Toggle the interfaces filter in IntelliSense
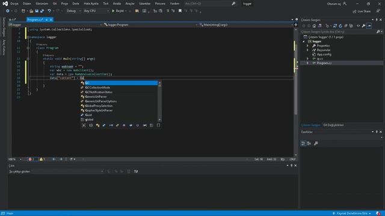385x216 pixels. (111, 125)
